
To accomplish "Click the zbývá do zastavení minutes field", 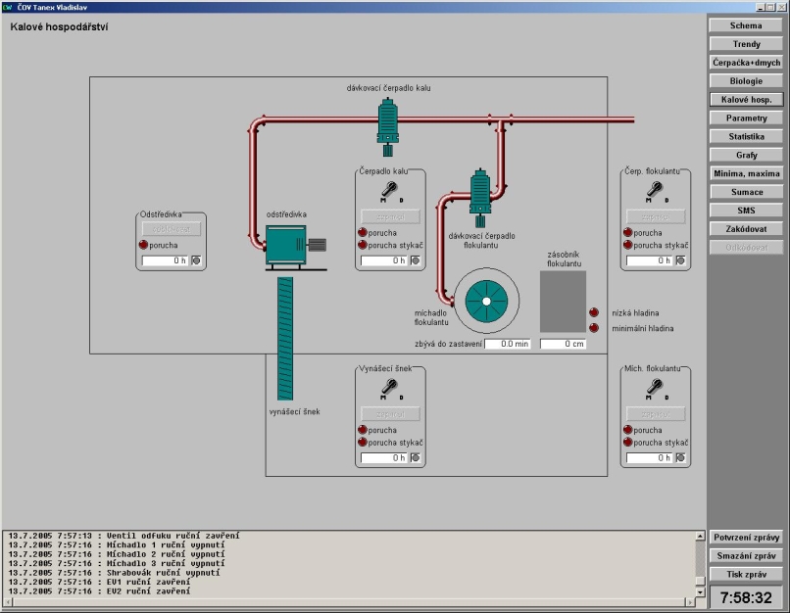I will [x=508, y=345].
